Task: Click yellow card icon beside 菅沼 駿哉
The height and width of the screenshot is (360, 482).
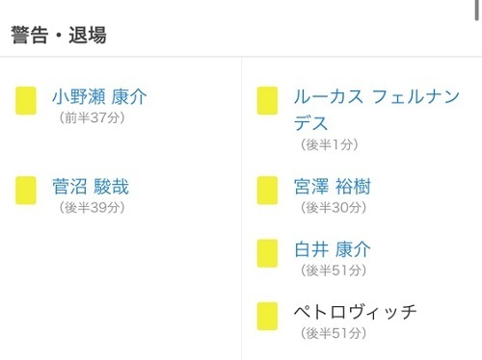Action: [x=26, y=191]
